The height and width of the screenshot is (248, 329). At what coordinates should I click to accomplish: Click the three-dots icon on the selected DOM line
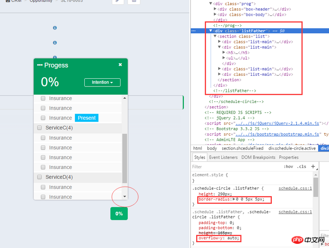[193, 31]
